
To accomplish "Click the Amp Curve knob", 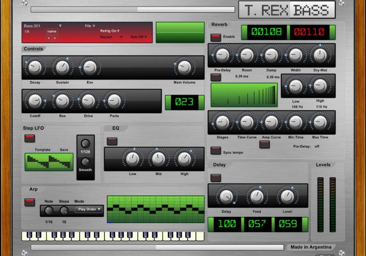I will 271,122.
